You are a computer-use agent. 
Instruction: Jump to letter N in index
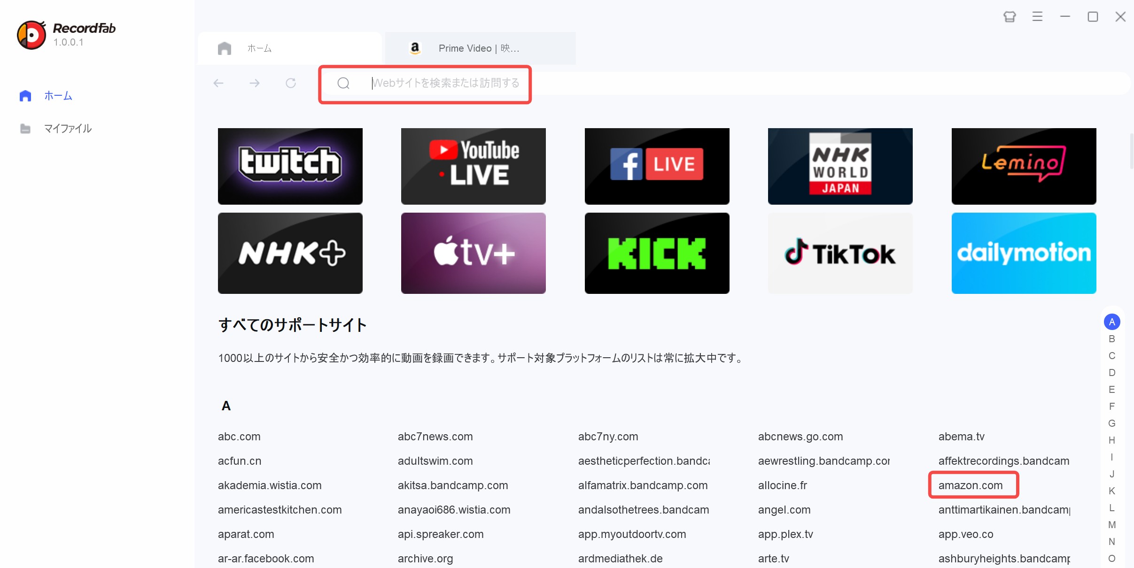point(1112,542)
